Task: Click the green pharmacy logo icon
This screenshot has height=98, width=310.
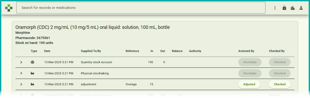Action: point(9,8)
